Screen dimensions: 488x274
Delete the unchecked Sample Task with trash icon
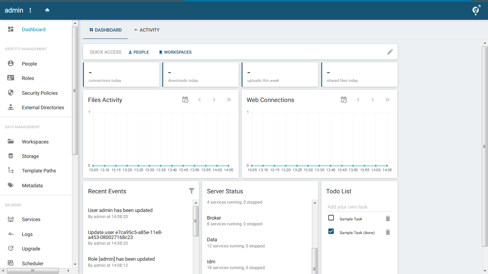click(x=388, y=218)
